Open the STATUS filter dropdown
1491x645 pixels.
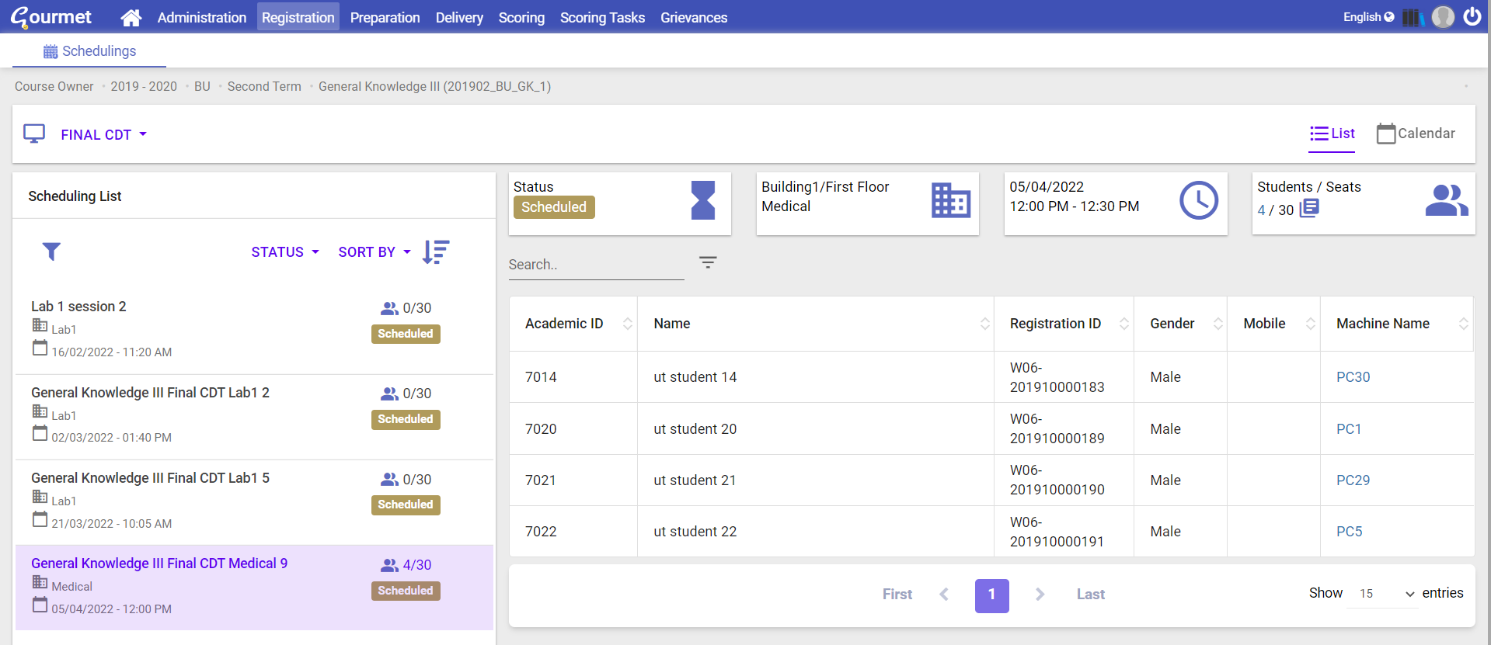285,252
